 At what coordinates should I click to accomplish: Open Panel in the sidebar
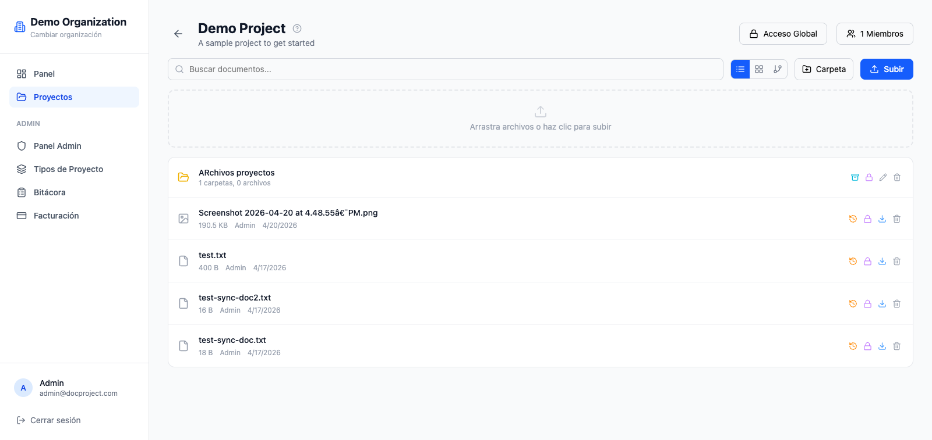[x=74, y=74]
